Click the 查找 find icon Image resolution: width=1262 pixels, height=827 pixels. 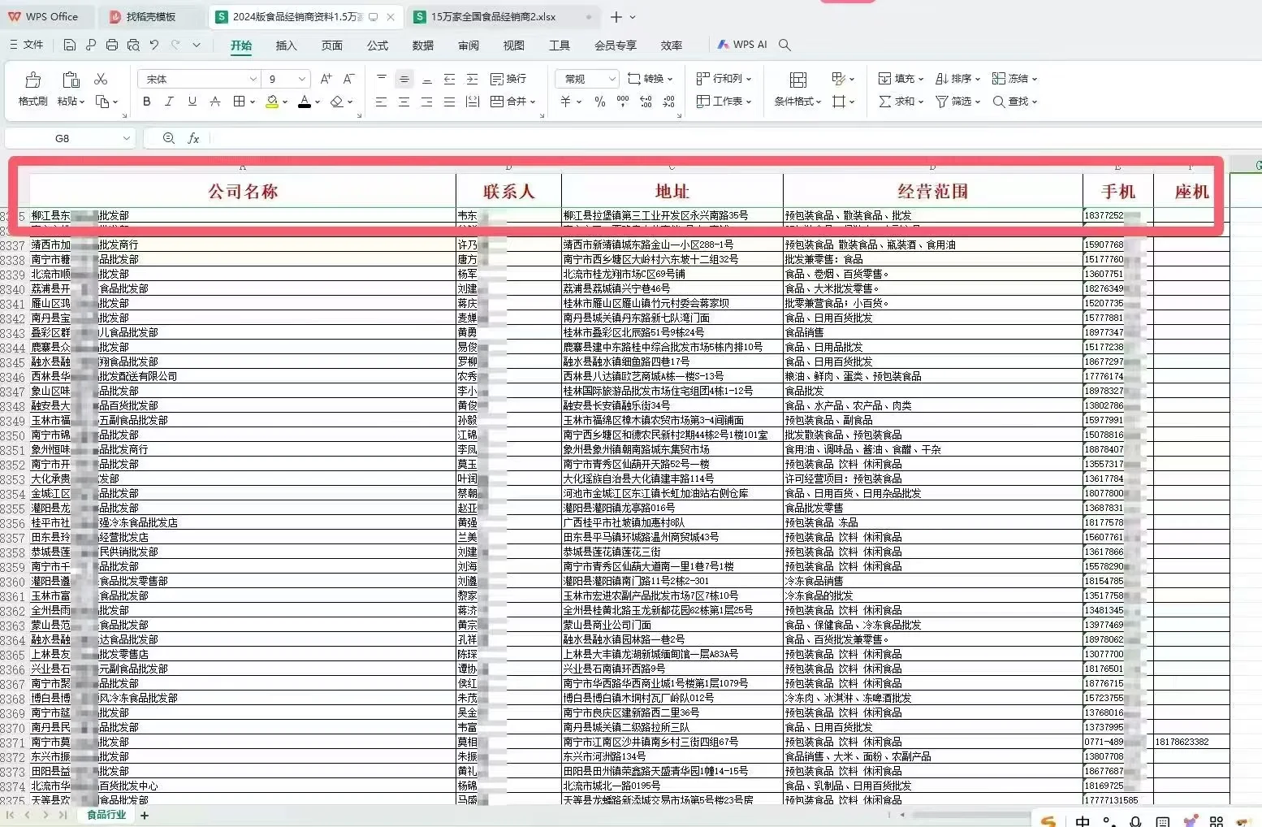(1014, 101)
